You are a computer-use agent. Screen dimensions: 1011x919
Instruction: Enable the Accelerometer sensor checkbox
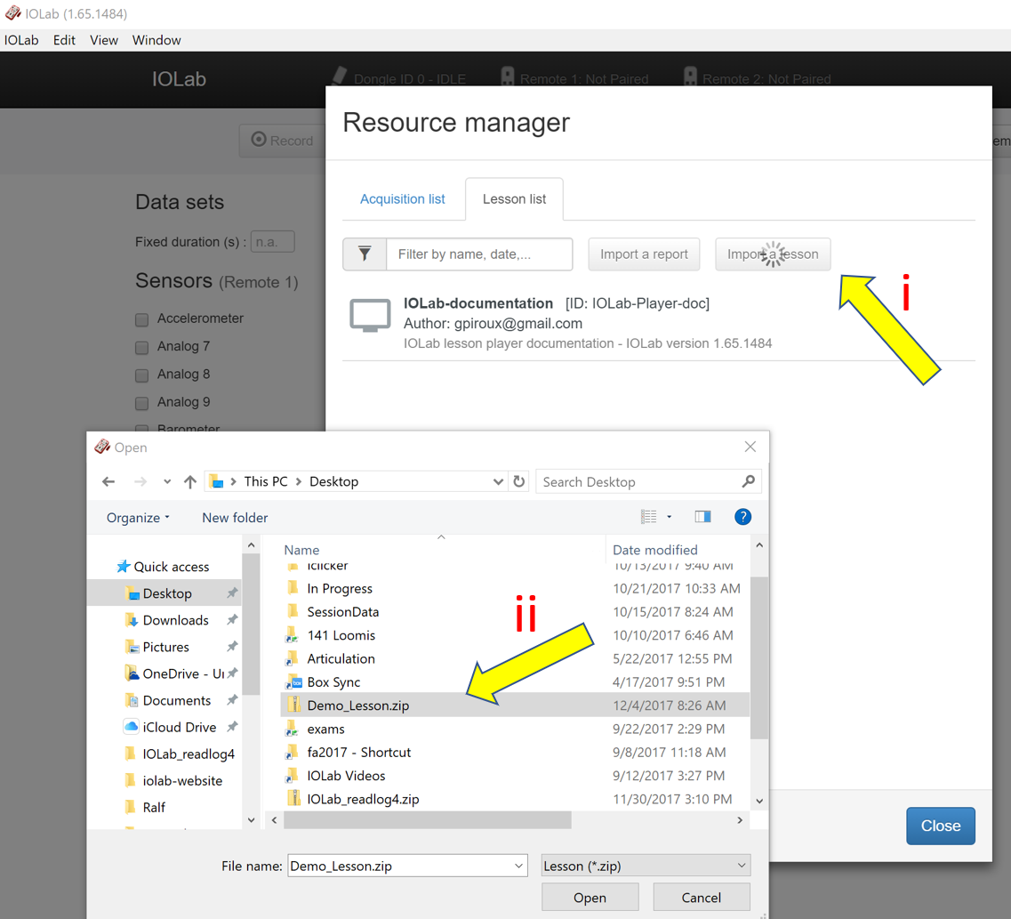coord(142,319)
